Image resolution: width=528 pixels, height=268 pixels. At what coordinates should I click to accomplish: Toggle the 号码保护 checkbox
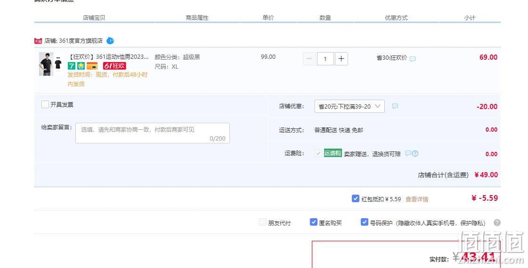pos(365,222)
